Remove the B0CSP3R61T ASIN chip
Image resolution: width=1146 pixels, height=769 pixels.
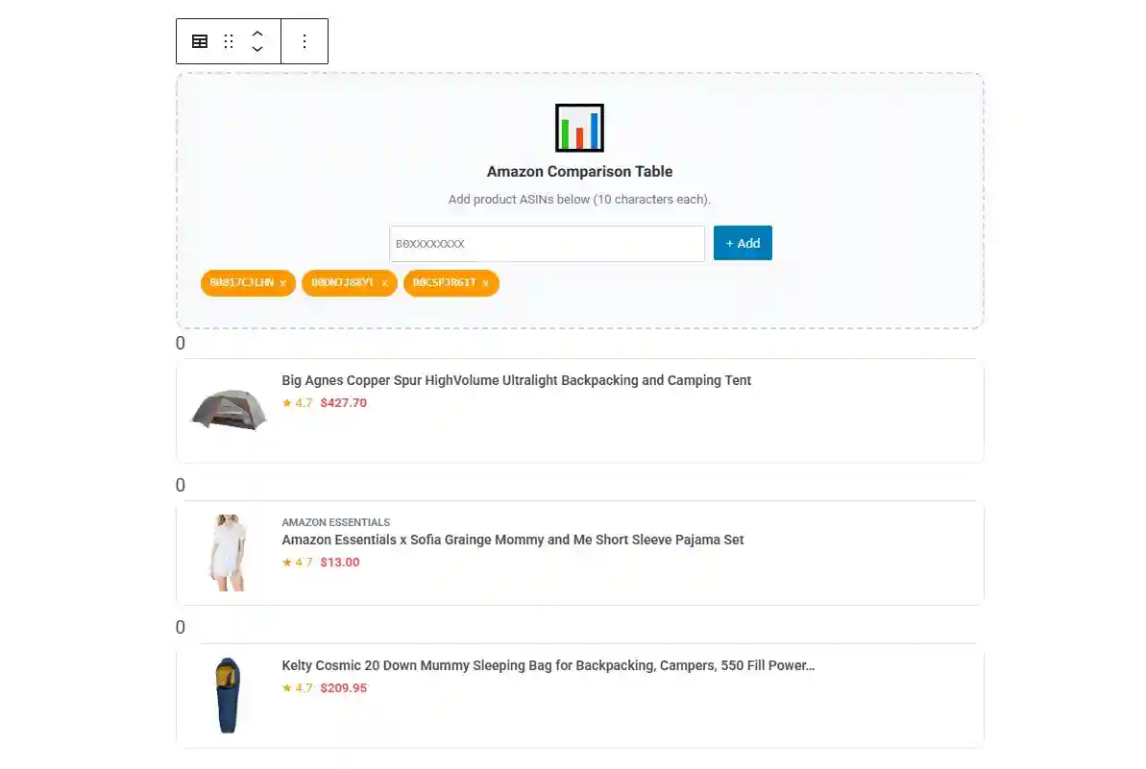click(x=486, y=284)
